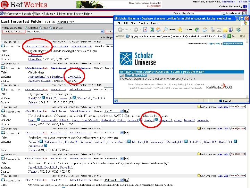Click the Mail icon in browser toolbar
The height and width of the screenshot is (188, 250).
tap(205, 30)
